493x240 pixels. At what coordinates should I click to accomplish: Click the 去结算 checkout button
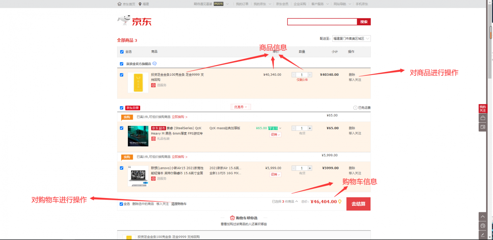click(x=358, y=204)
